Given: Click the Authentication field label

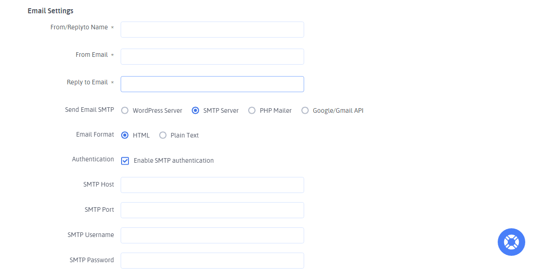Looking at the screenshot, I should [93, 159].
